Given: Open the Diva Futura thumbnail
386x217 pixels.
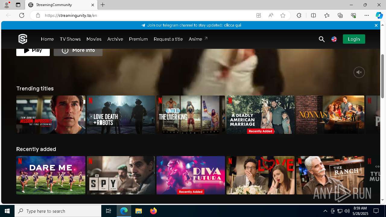Looking at the screenshot, I should pos(191,175).
